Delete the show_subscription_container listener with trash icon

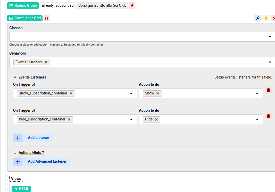(x=268, y=90)
